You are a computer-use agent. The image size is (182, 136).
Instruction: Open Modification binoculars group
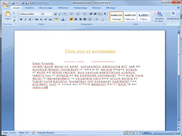(x=173, y=14)
